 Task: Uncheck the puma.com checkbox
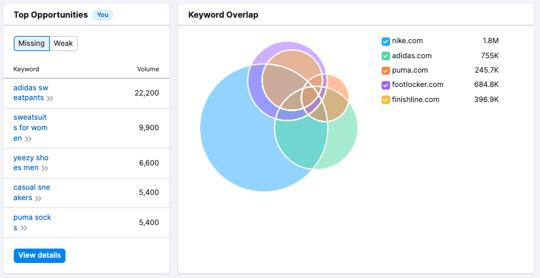386,71
